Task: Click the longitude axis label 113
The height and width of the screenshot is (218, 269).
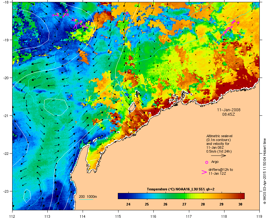Action: click(x=47, y=216)
